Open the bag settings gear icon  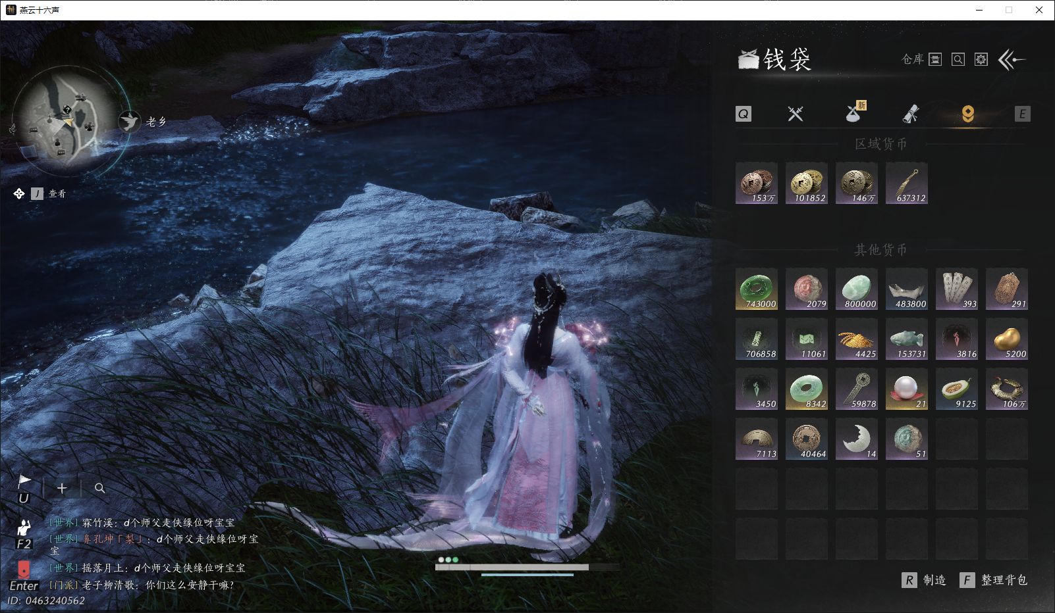click(981, 60)
